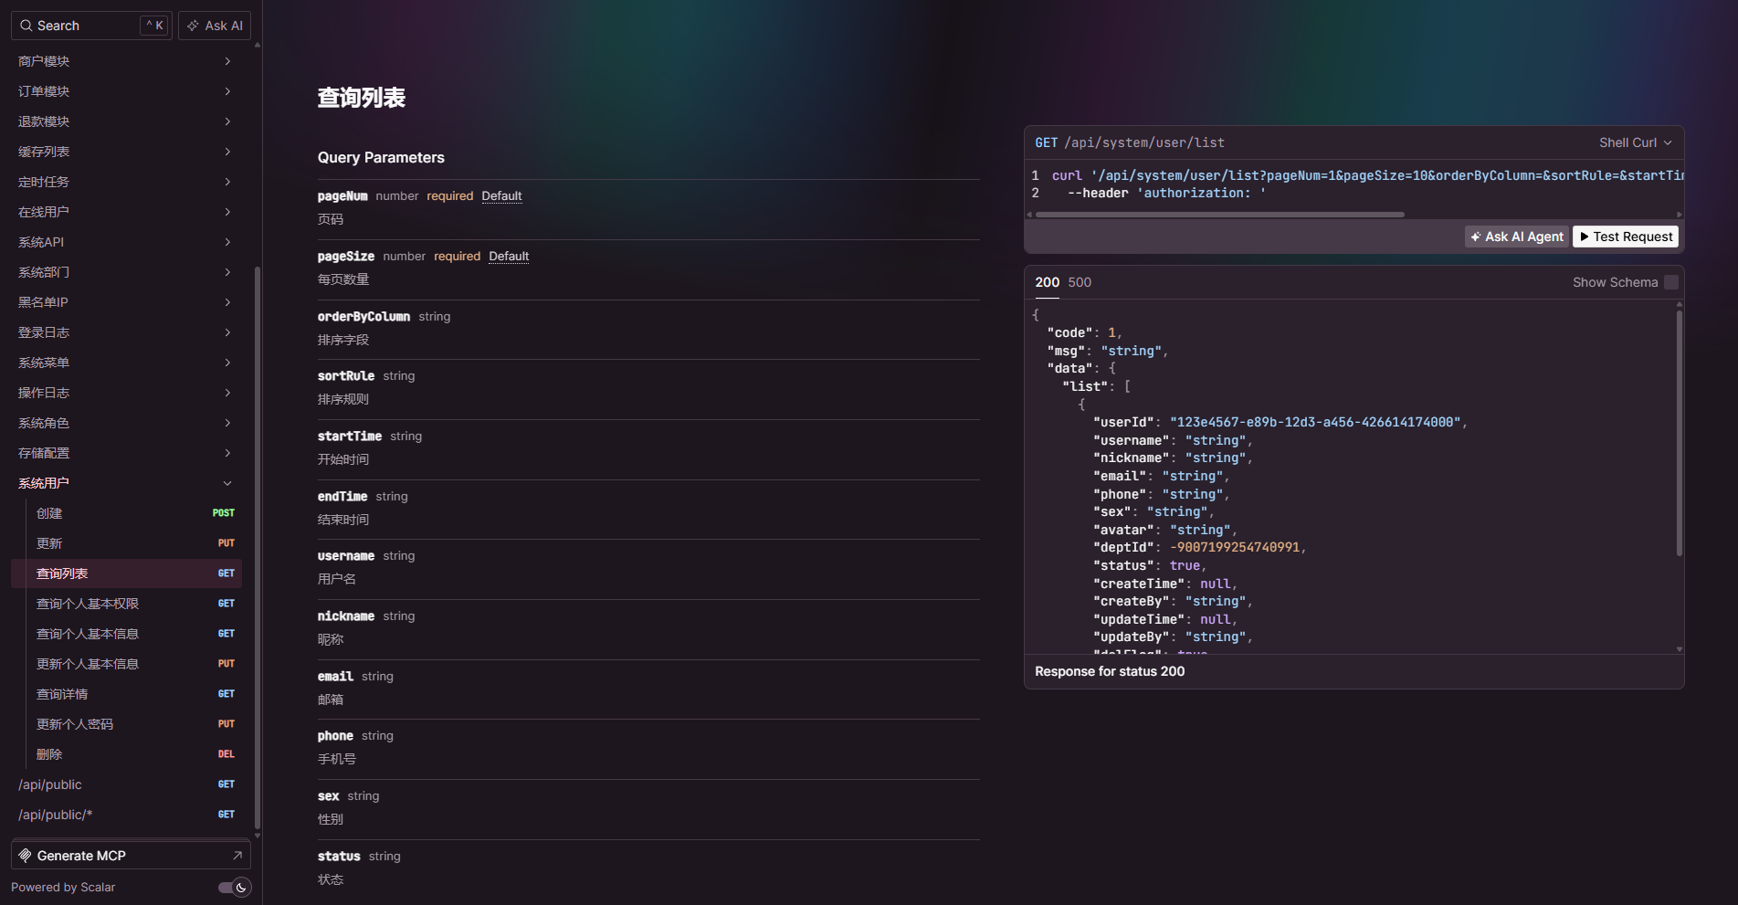The height and width of the screenshot is (905, 1738).
Task: Click the search magnifier icon
Action: pos(26,26)
